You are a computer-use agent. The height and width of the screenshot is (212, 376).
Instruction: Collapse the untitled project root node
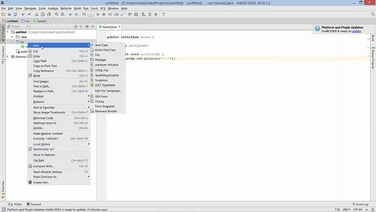[x=8, y=32]
